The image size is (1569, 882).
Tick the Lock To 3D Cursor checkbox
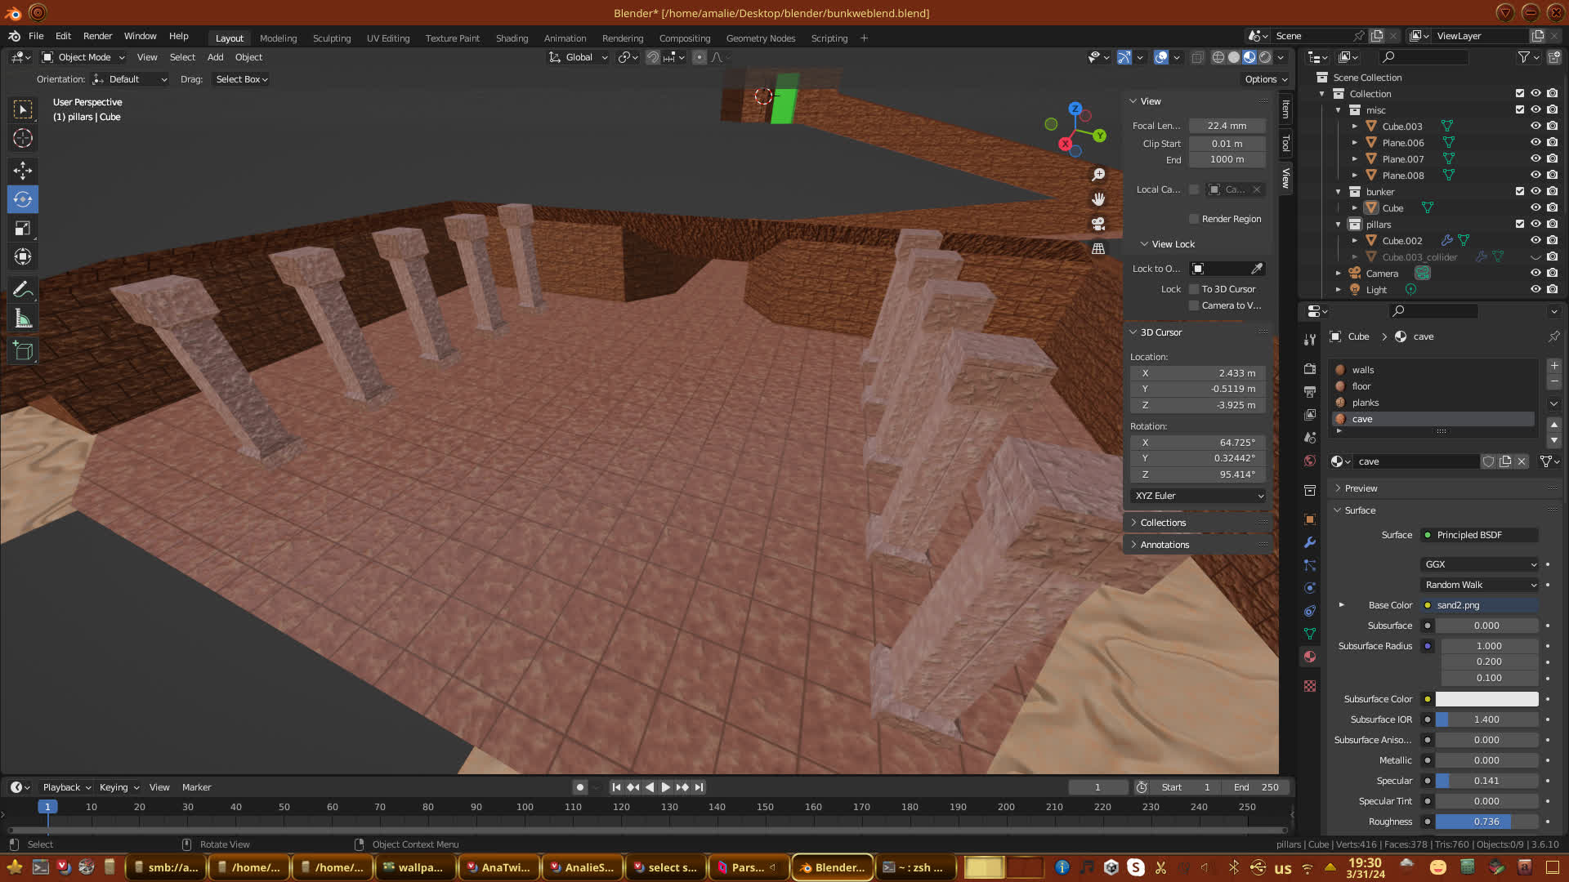1194,289
